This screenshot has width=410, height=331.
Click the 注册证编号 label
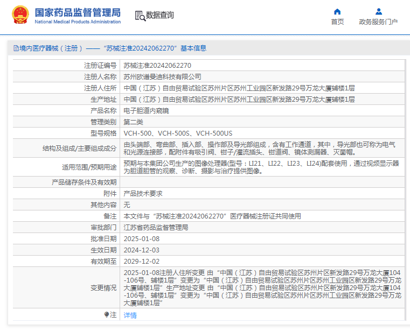100,66
